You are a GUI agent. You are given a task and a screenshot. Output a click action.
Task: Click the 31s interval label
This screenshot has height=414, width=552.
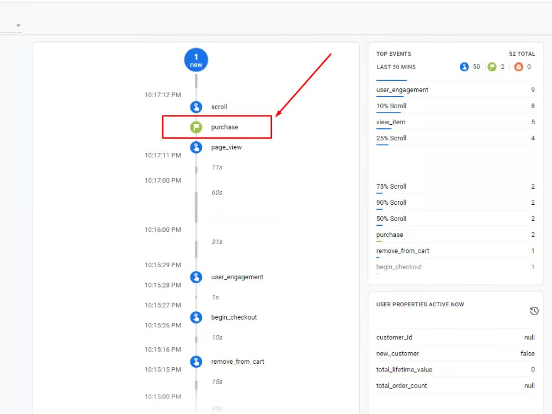[217, 242]
